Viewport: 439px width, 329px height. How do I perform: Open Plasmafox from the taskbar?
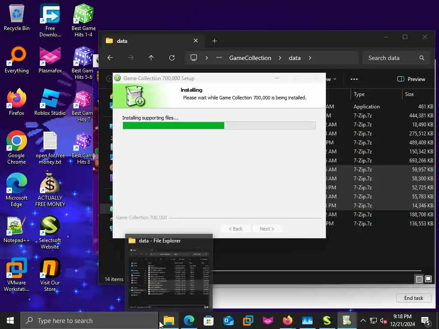coord(268,320)
